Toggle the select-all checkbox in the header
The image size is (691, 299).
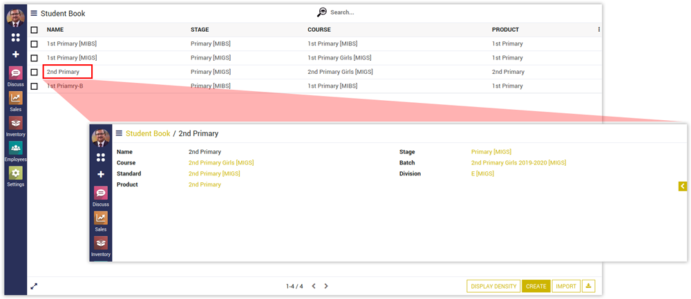(x=34, y=30)
